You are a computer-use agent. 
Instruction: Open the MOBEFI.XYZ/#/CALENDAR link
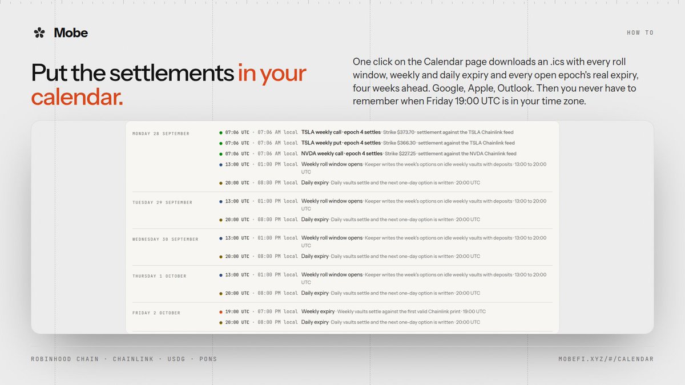pos(606,359)
